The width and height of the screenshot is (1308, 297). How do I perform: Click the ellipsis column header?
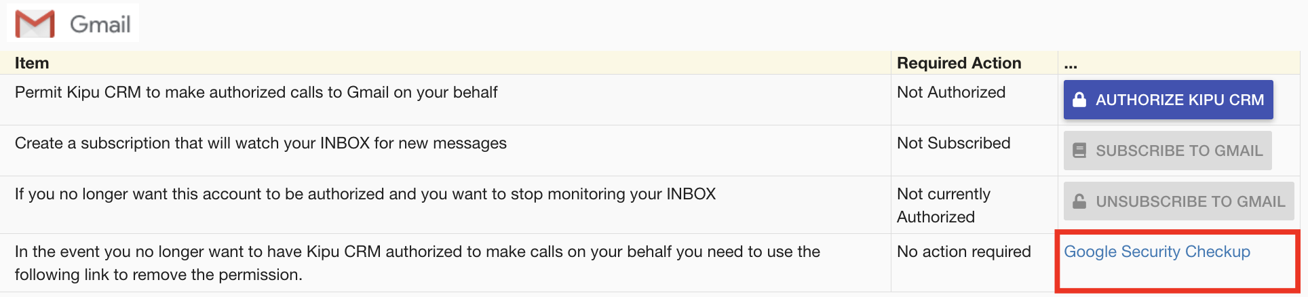1071,64
